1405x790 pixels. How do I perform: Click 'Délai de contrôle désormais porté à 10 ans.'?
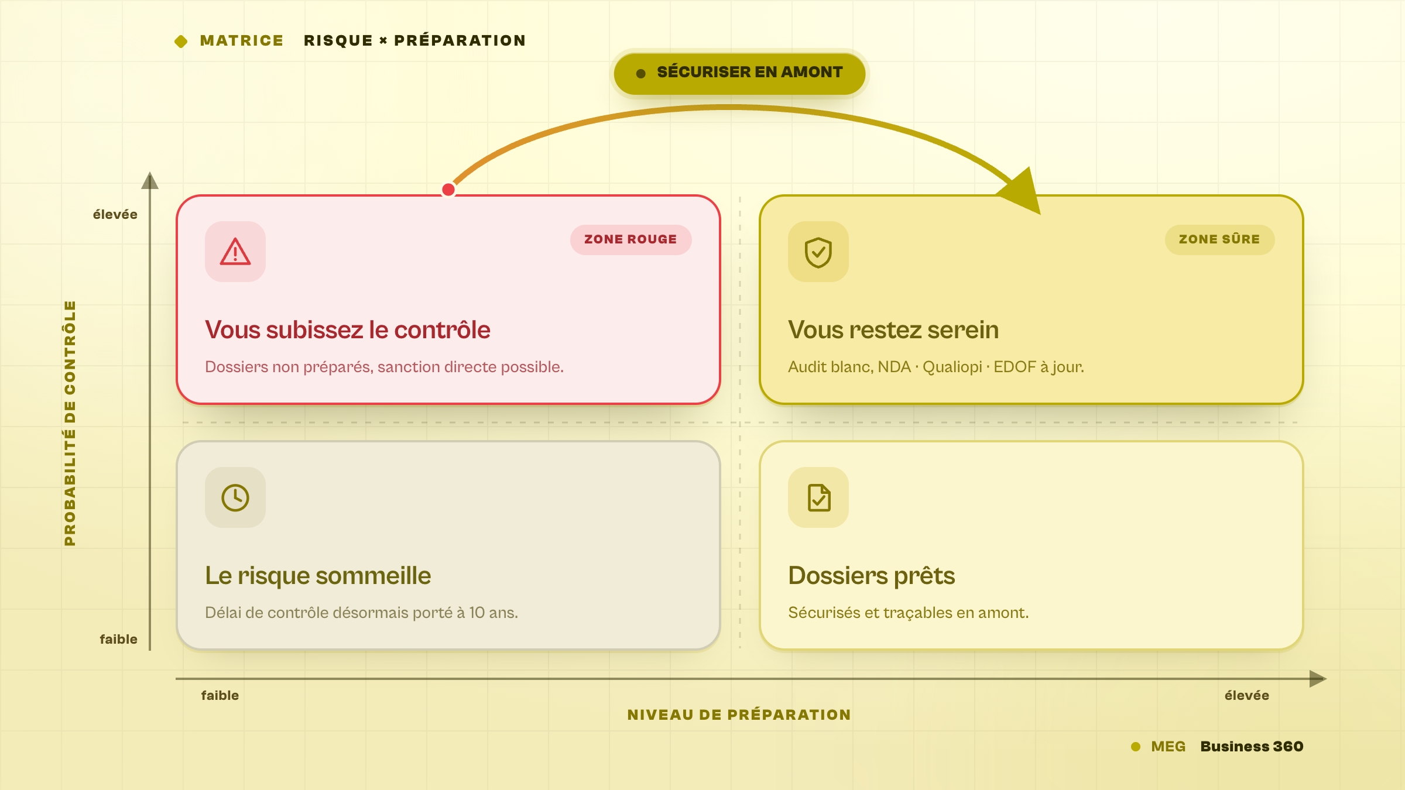361,613
